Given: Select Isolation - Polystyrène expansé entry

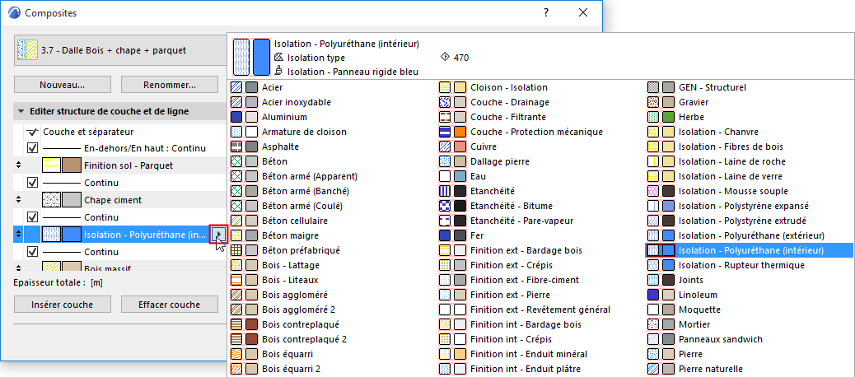Looking at the screenshot, I should pyautogui.click(x=744, y=206).
